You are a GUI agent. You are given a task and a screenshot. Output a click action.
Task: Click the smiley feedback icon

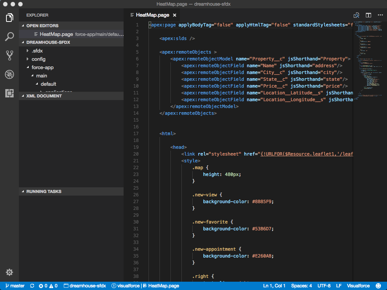[x=379, y=286]
